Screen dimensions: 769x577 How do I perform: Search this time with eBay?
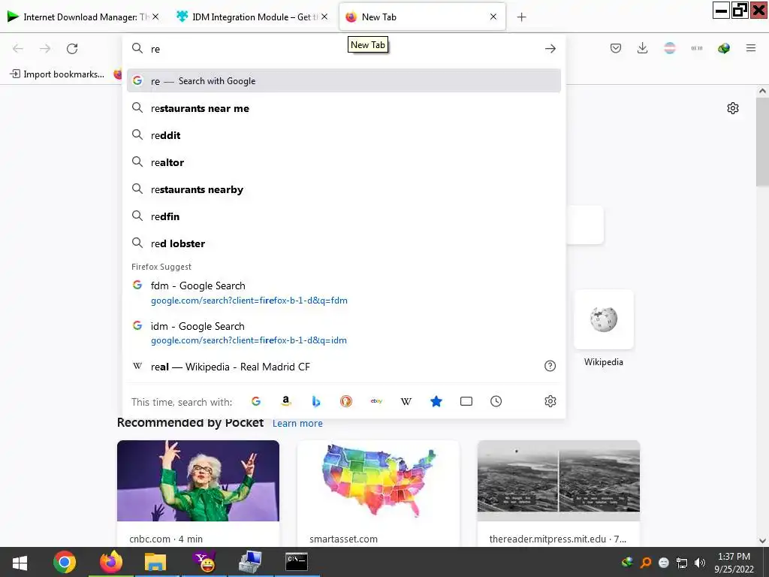click(x=376, y=401)
